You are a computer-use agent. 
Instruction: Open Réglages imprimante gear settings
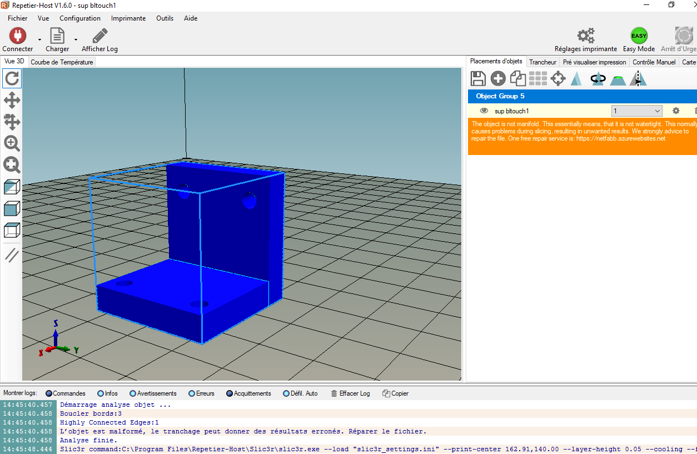[x=586, y=36]
